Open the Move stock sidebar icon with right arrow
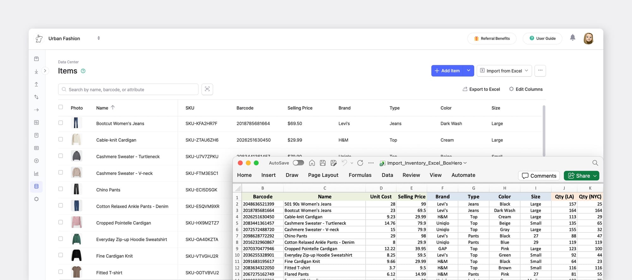Viewport: 632px width, 280px height. (x=36, y=110)
